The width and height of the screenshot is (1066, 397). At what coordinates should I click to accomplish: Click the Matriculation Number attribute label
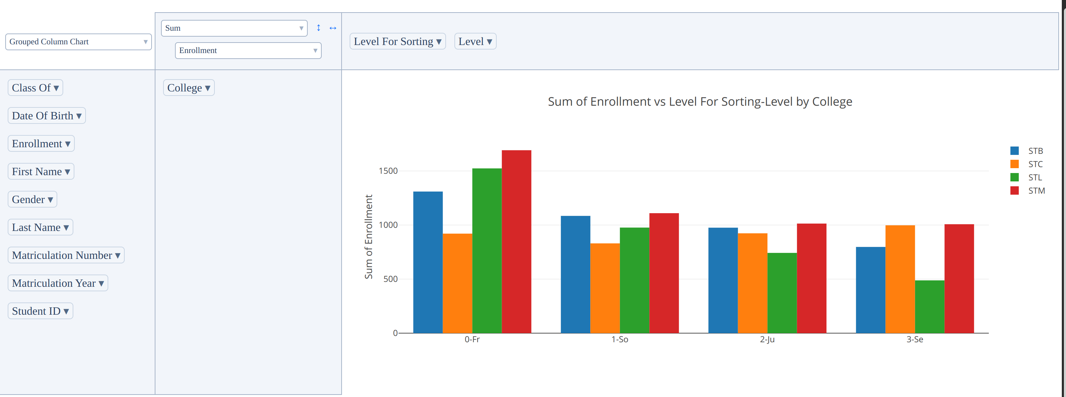62,255
